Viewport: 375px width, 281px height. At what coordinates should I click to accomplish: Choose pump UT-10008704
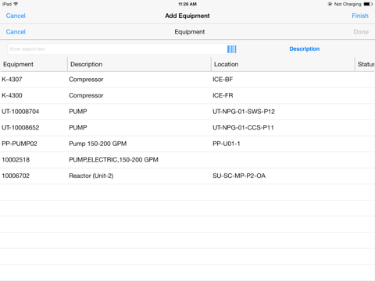[187, 112]
